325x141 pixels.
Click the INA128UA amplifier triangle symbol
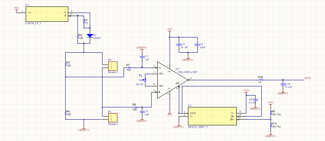tap(172, 80)
